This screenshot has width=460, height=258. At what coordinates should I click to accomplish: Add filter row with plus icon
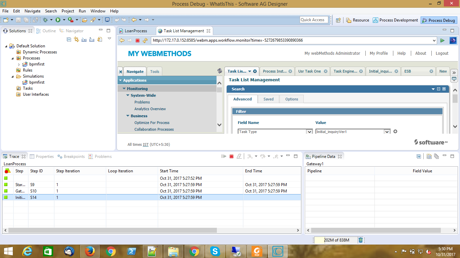click(x=395, y=131)
